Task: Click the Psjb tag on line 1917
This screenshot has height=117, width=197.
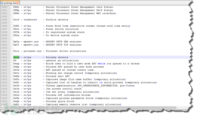Action: coord(16,92)
